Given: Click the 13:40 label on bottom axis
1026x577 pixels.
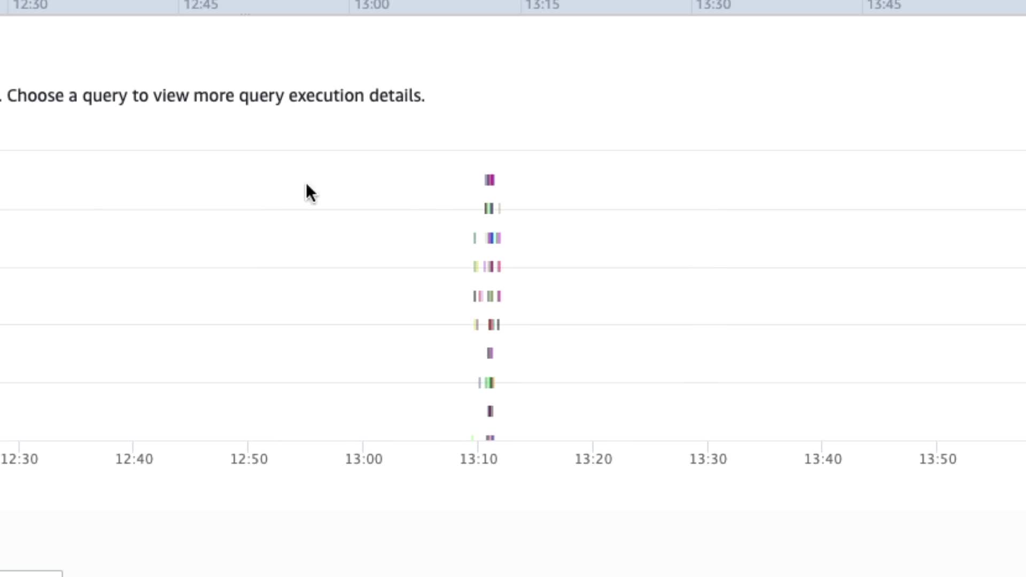Looking at the screenshot, I should pyautogui.click(x=823, y=459).
